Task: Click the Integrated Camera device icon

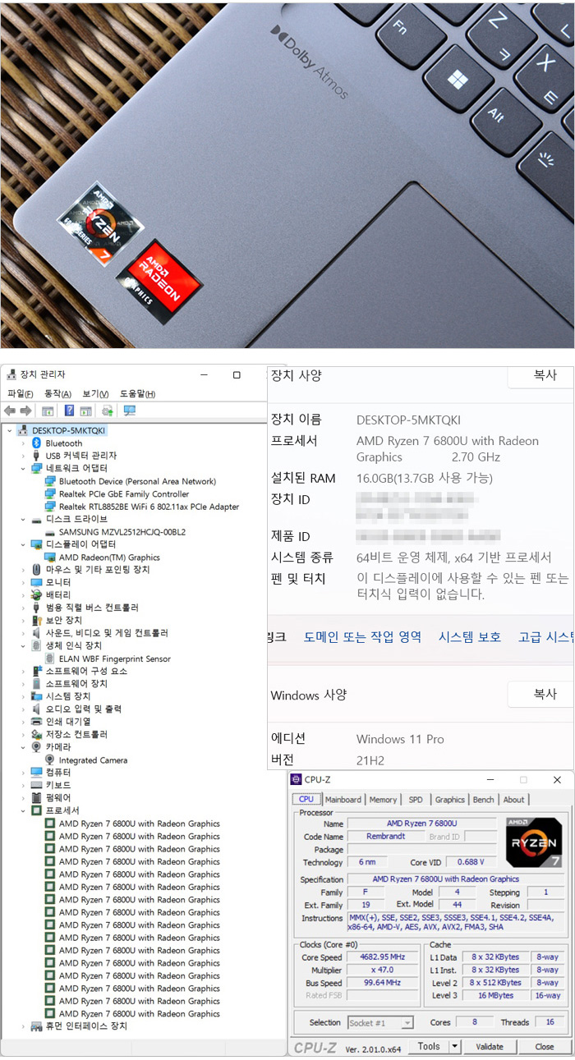Action: [50, 760]
